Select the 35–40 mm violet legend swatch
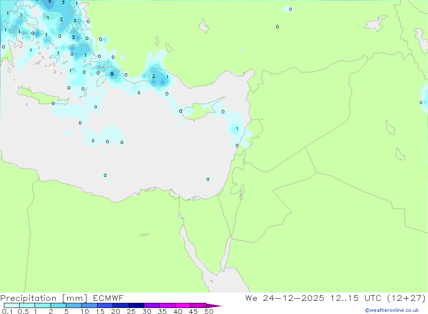 point(167,305)
